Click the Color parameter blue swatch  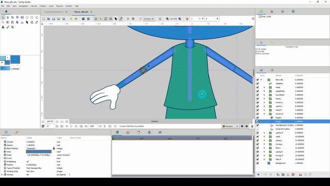point(39,151)
